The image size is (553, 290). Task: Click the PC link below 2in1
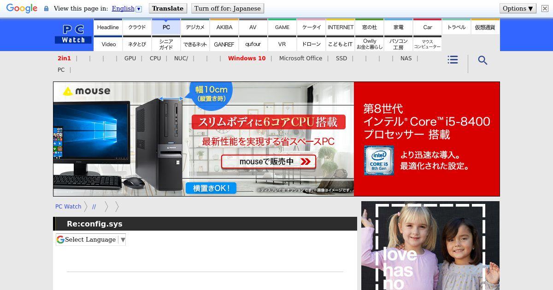coord(61,70)
